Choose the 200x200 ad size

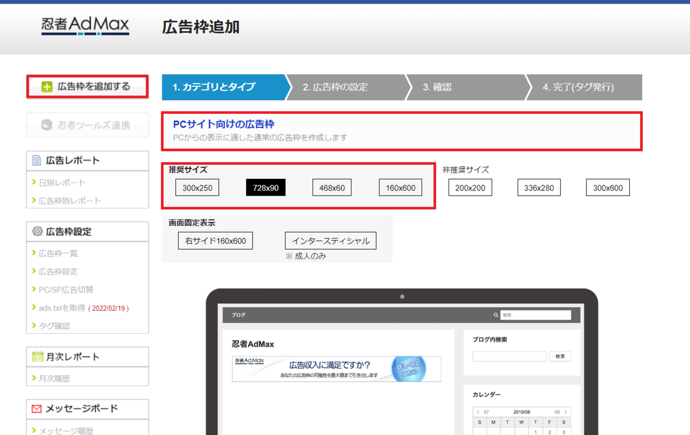(470, 188)
